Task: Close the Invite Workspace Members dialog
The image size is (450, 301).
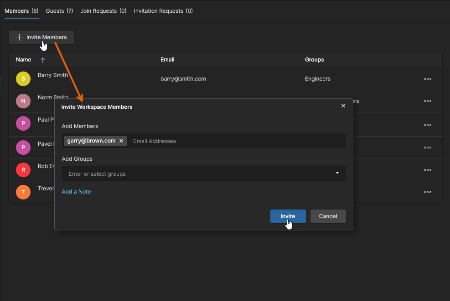Action: pyautogui.click(x=343, y=106)
